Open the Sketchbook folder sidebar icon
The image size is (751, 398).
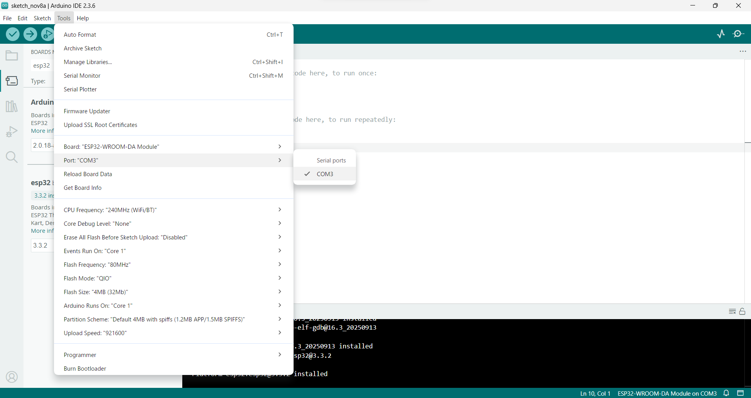pyautogui.click(x=12, y=56)
